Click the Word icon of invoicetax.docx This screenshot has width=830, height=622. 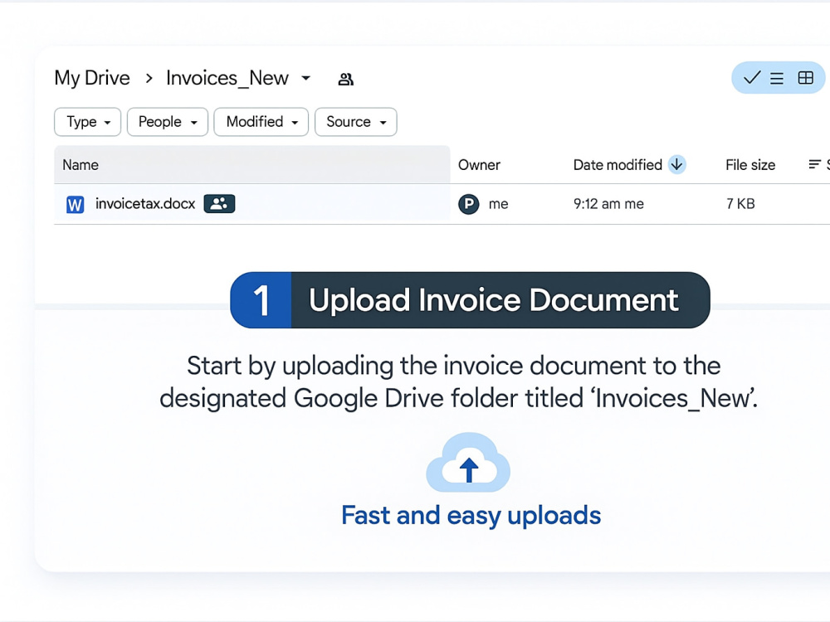coord(76,204)
